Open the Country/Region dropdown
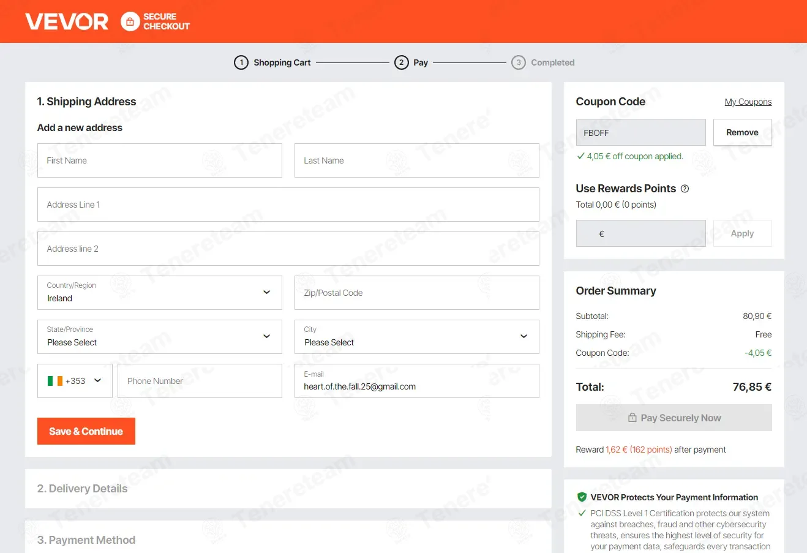The height and width of the screenshot is (553, 807). pyautogui.click(x=160, y=293)
